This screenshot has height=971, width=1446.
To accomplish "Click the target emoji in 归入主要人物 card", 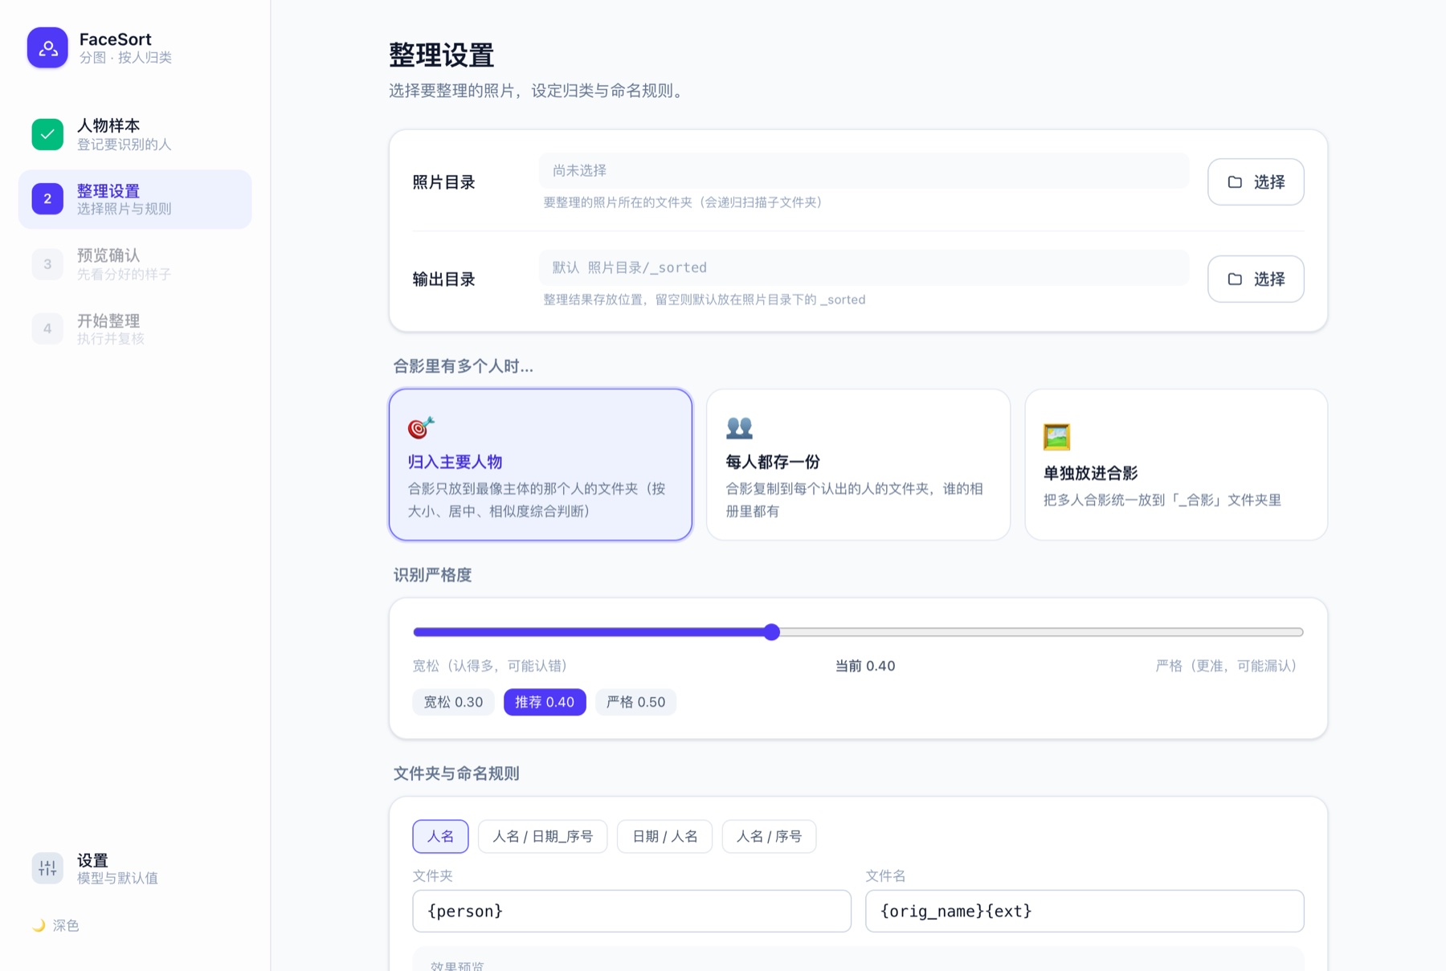I will point(421,427).
